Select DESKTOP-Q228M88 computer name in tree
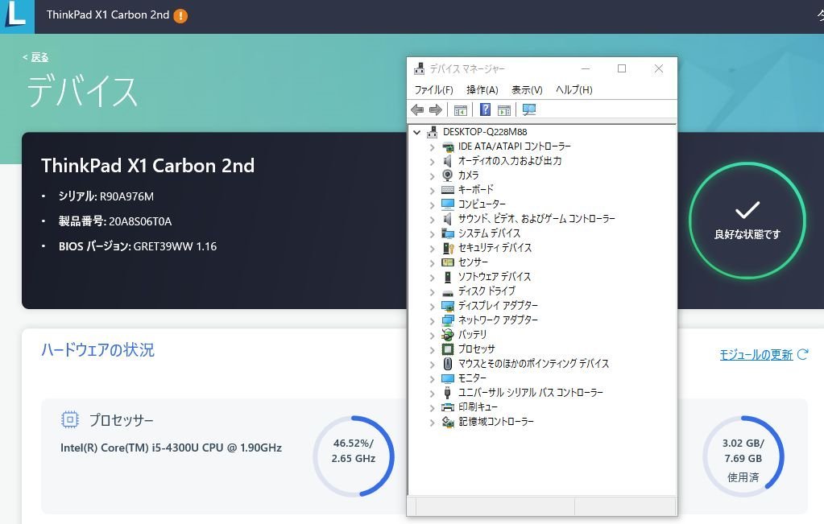824x524 pixels. click(x=485, y=132)
